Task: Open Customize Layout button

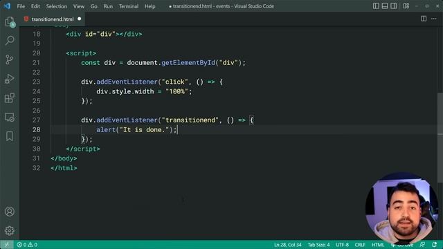Action: [x=406, y=6]
